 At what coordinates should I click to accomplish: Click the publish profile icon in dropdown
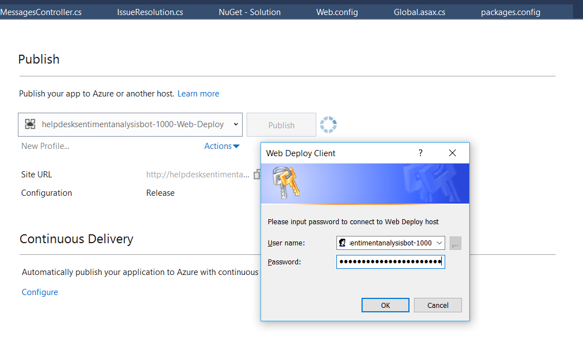(30, 124)
